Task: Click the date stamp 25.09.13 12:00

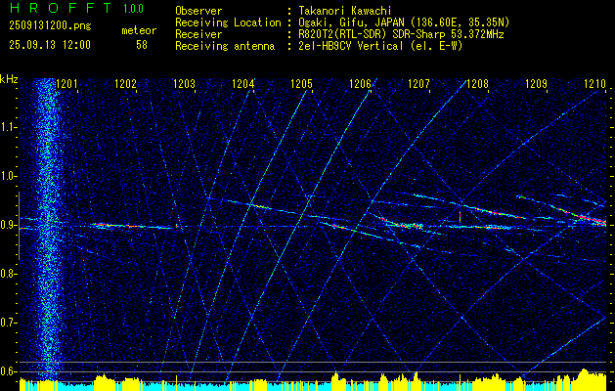Action: coord(50,45)
